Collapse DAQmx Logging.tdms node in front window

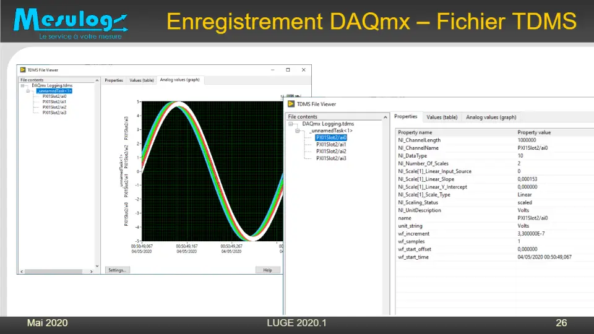point(291,124)
